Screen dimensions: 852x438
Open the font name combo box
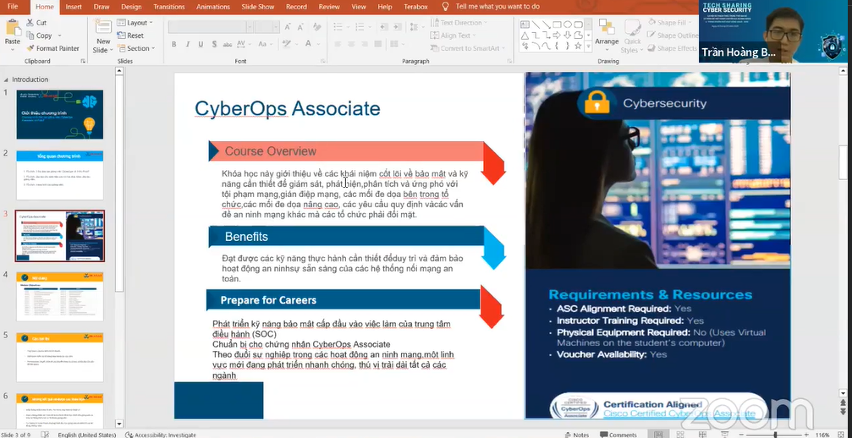[211, 26]
